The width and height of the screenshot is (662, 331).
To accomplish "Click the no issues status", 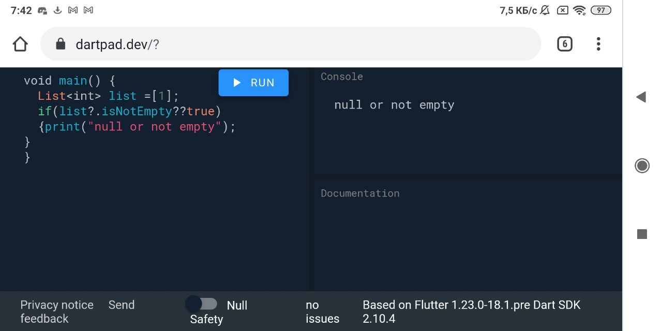I will (322, 312).
